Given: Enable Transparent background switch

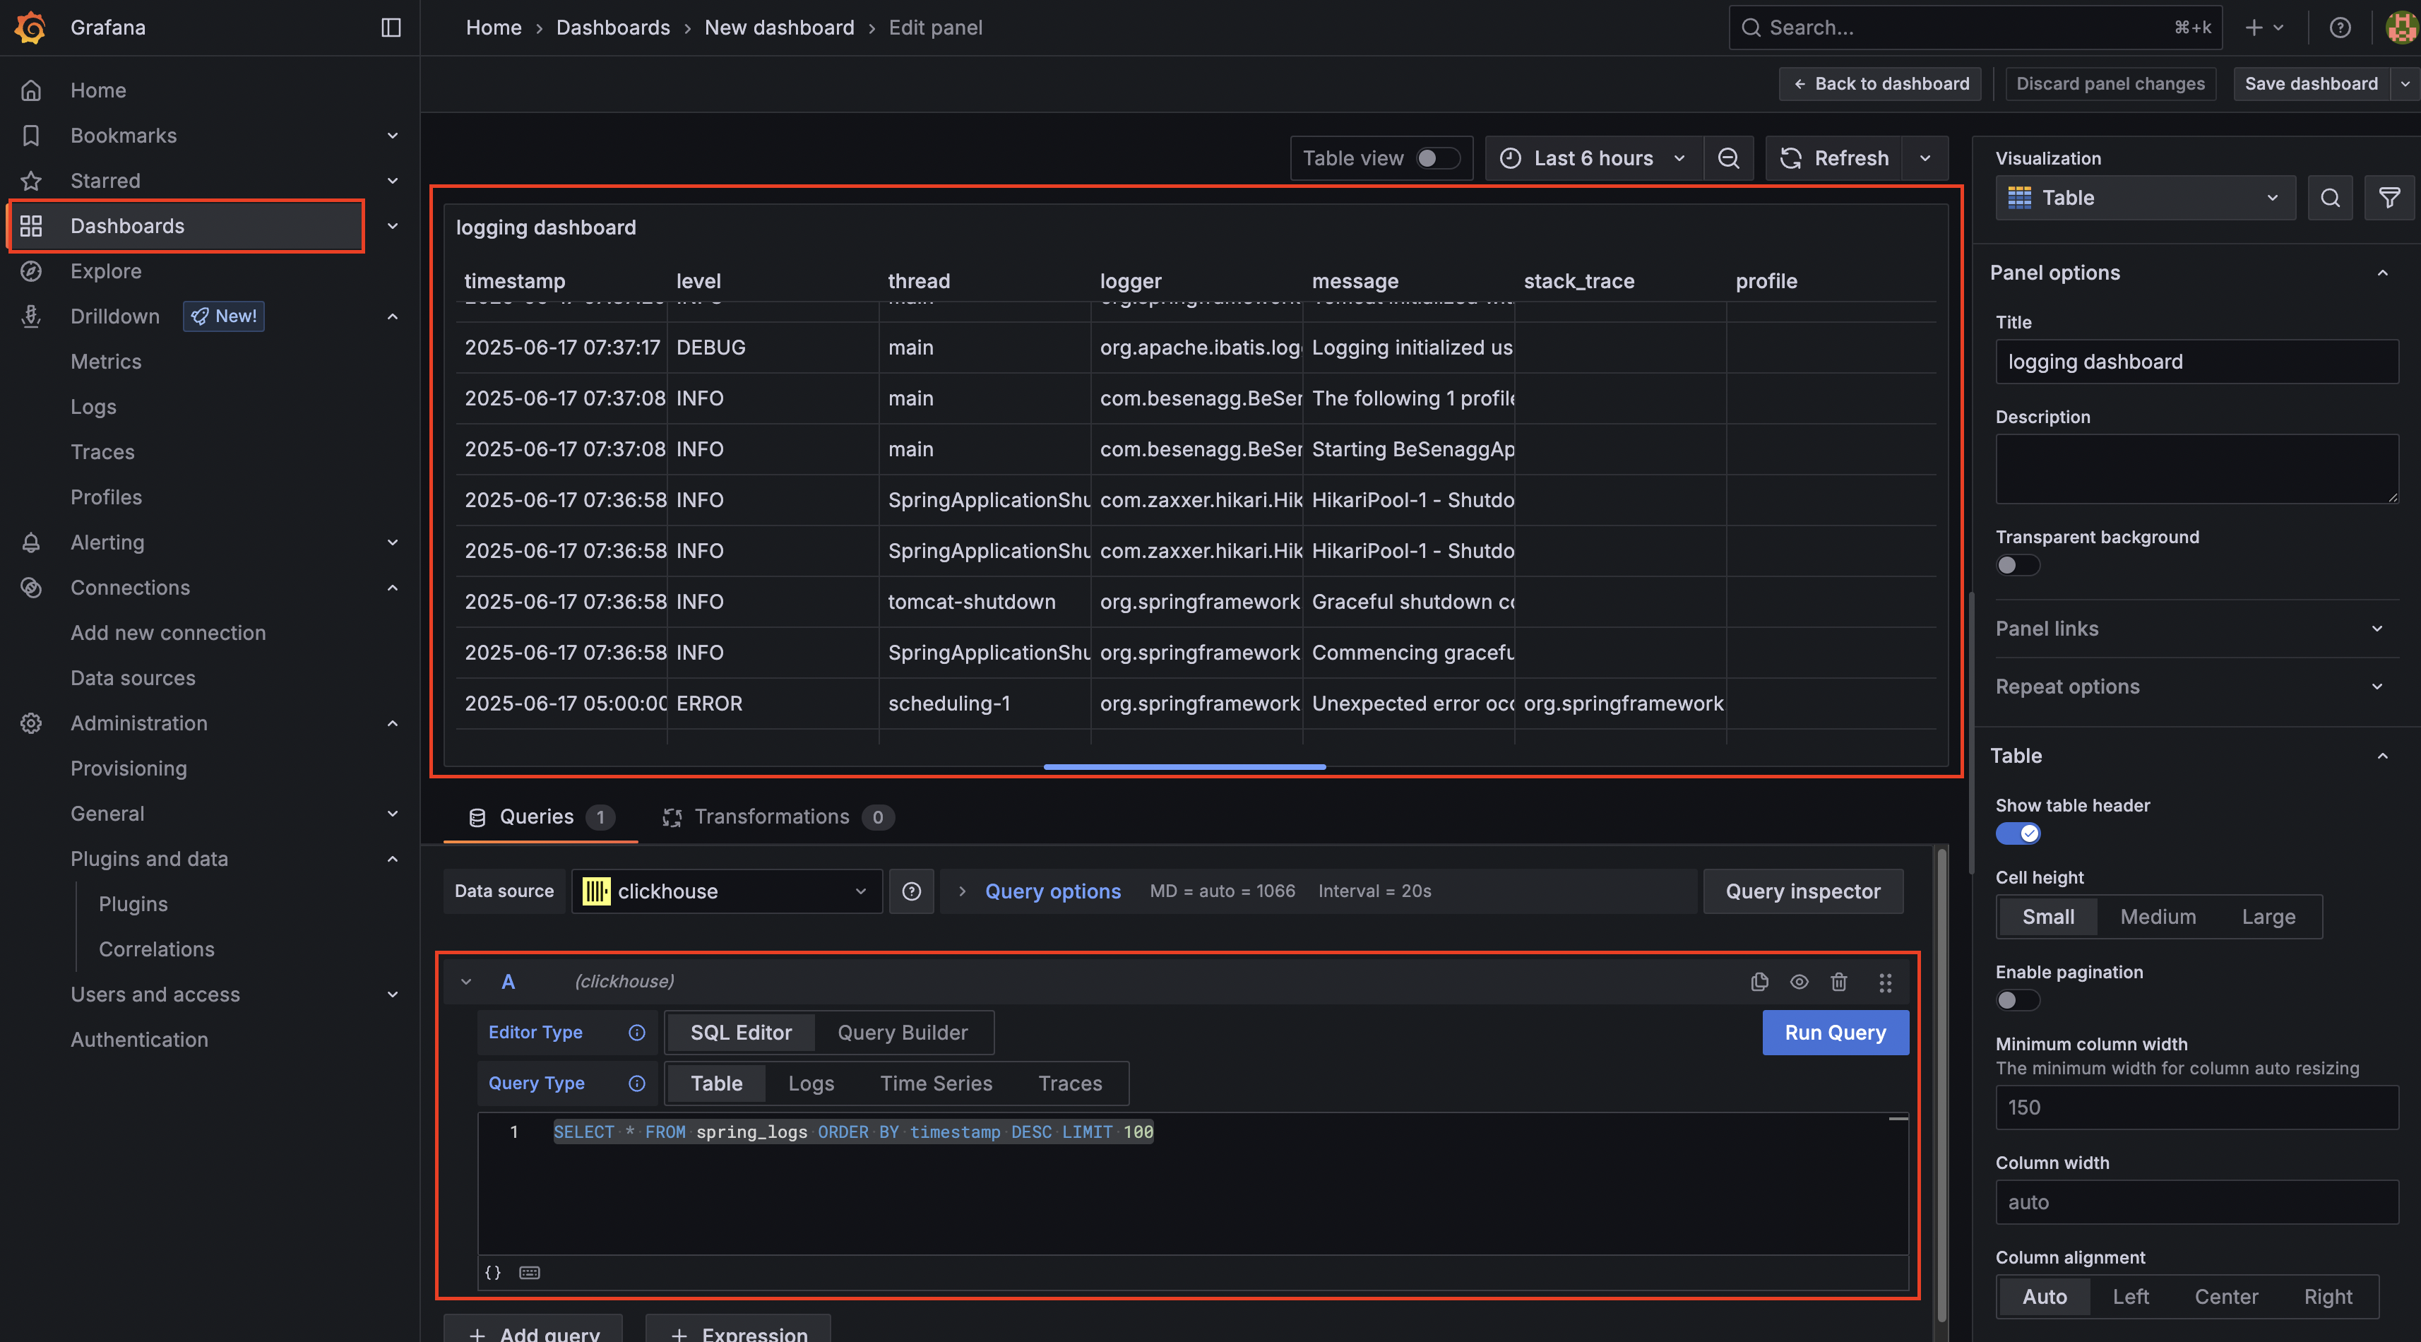Looking at the screenshot, I should (2017, 565).
